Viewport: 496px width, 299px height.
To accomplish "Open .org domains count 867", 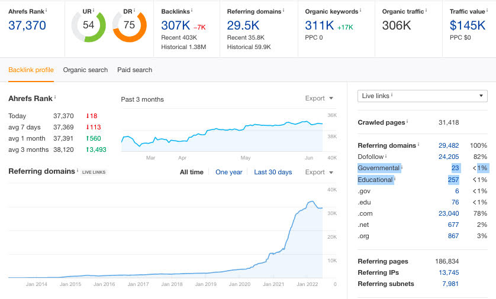I will click(453, 236).
